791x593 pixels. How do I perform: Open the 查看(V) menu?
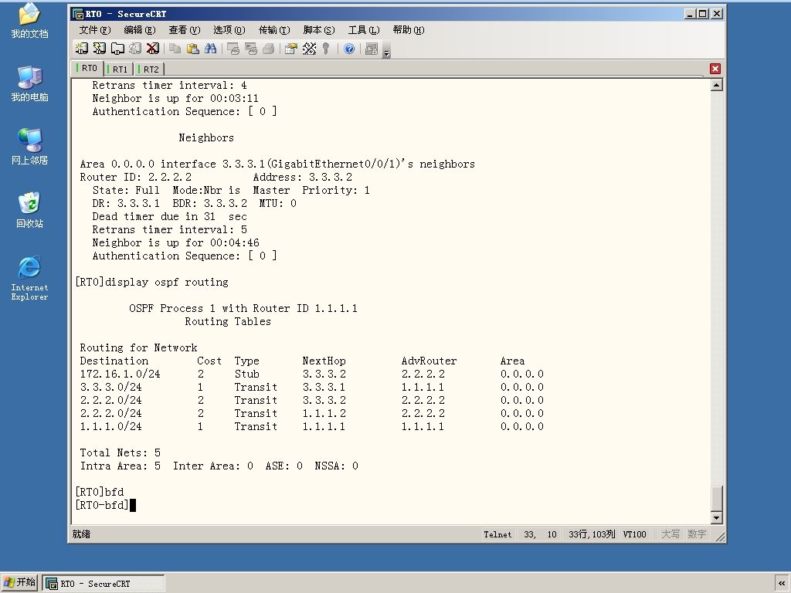pyautogui.click(x=184, y=30)
